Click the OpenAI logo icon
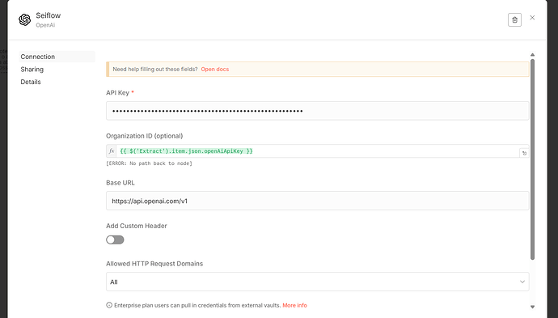 point(25,20)
